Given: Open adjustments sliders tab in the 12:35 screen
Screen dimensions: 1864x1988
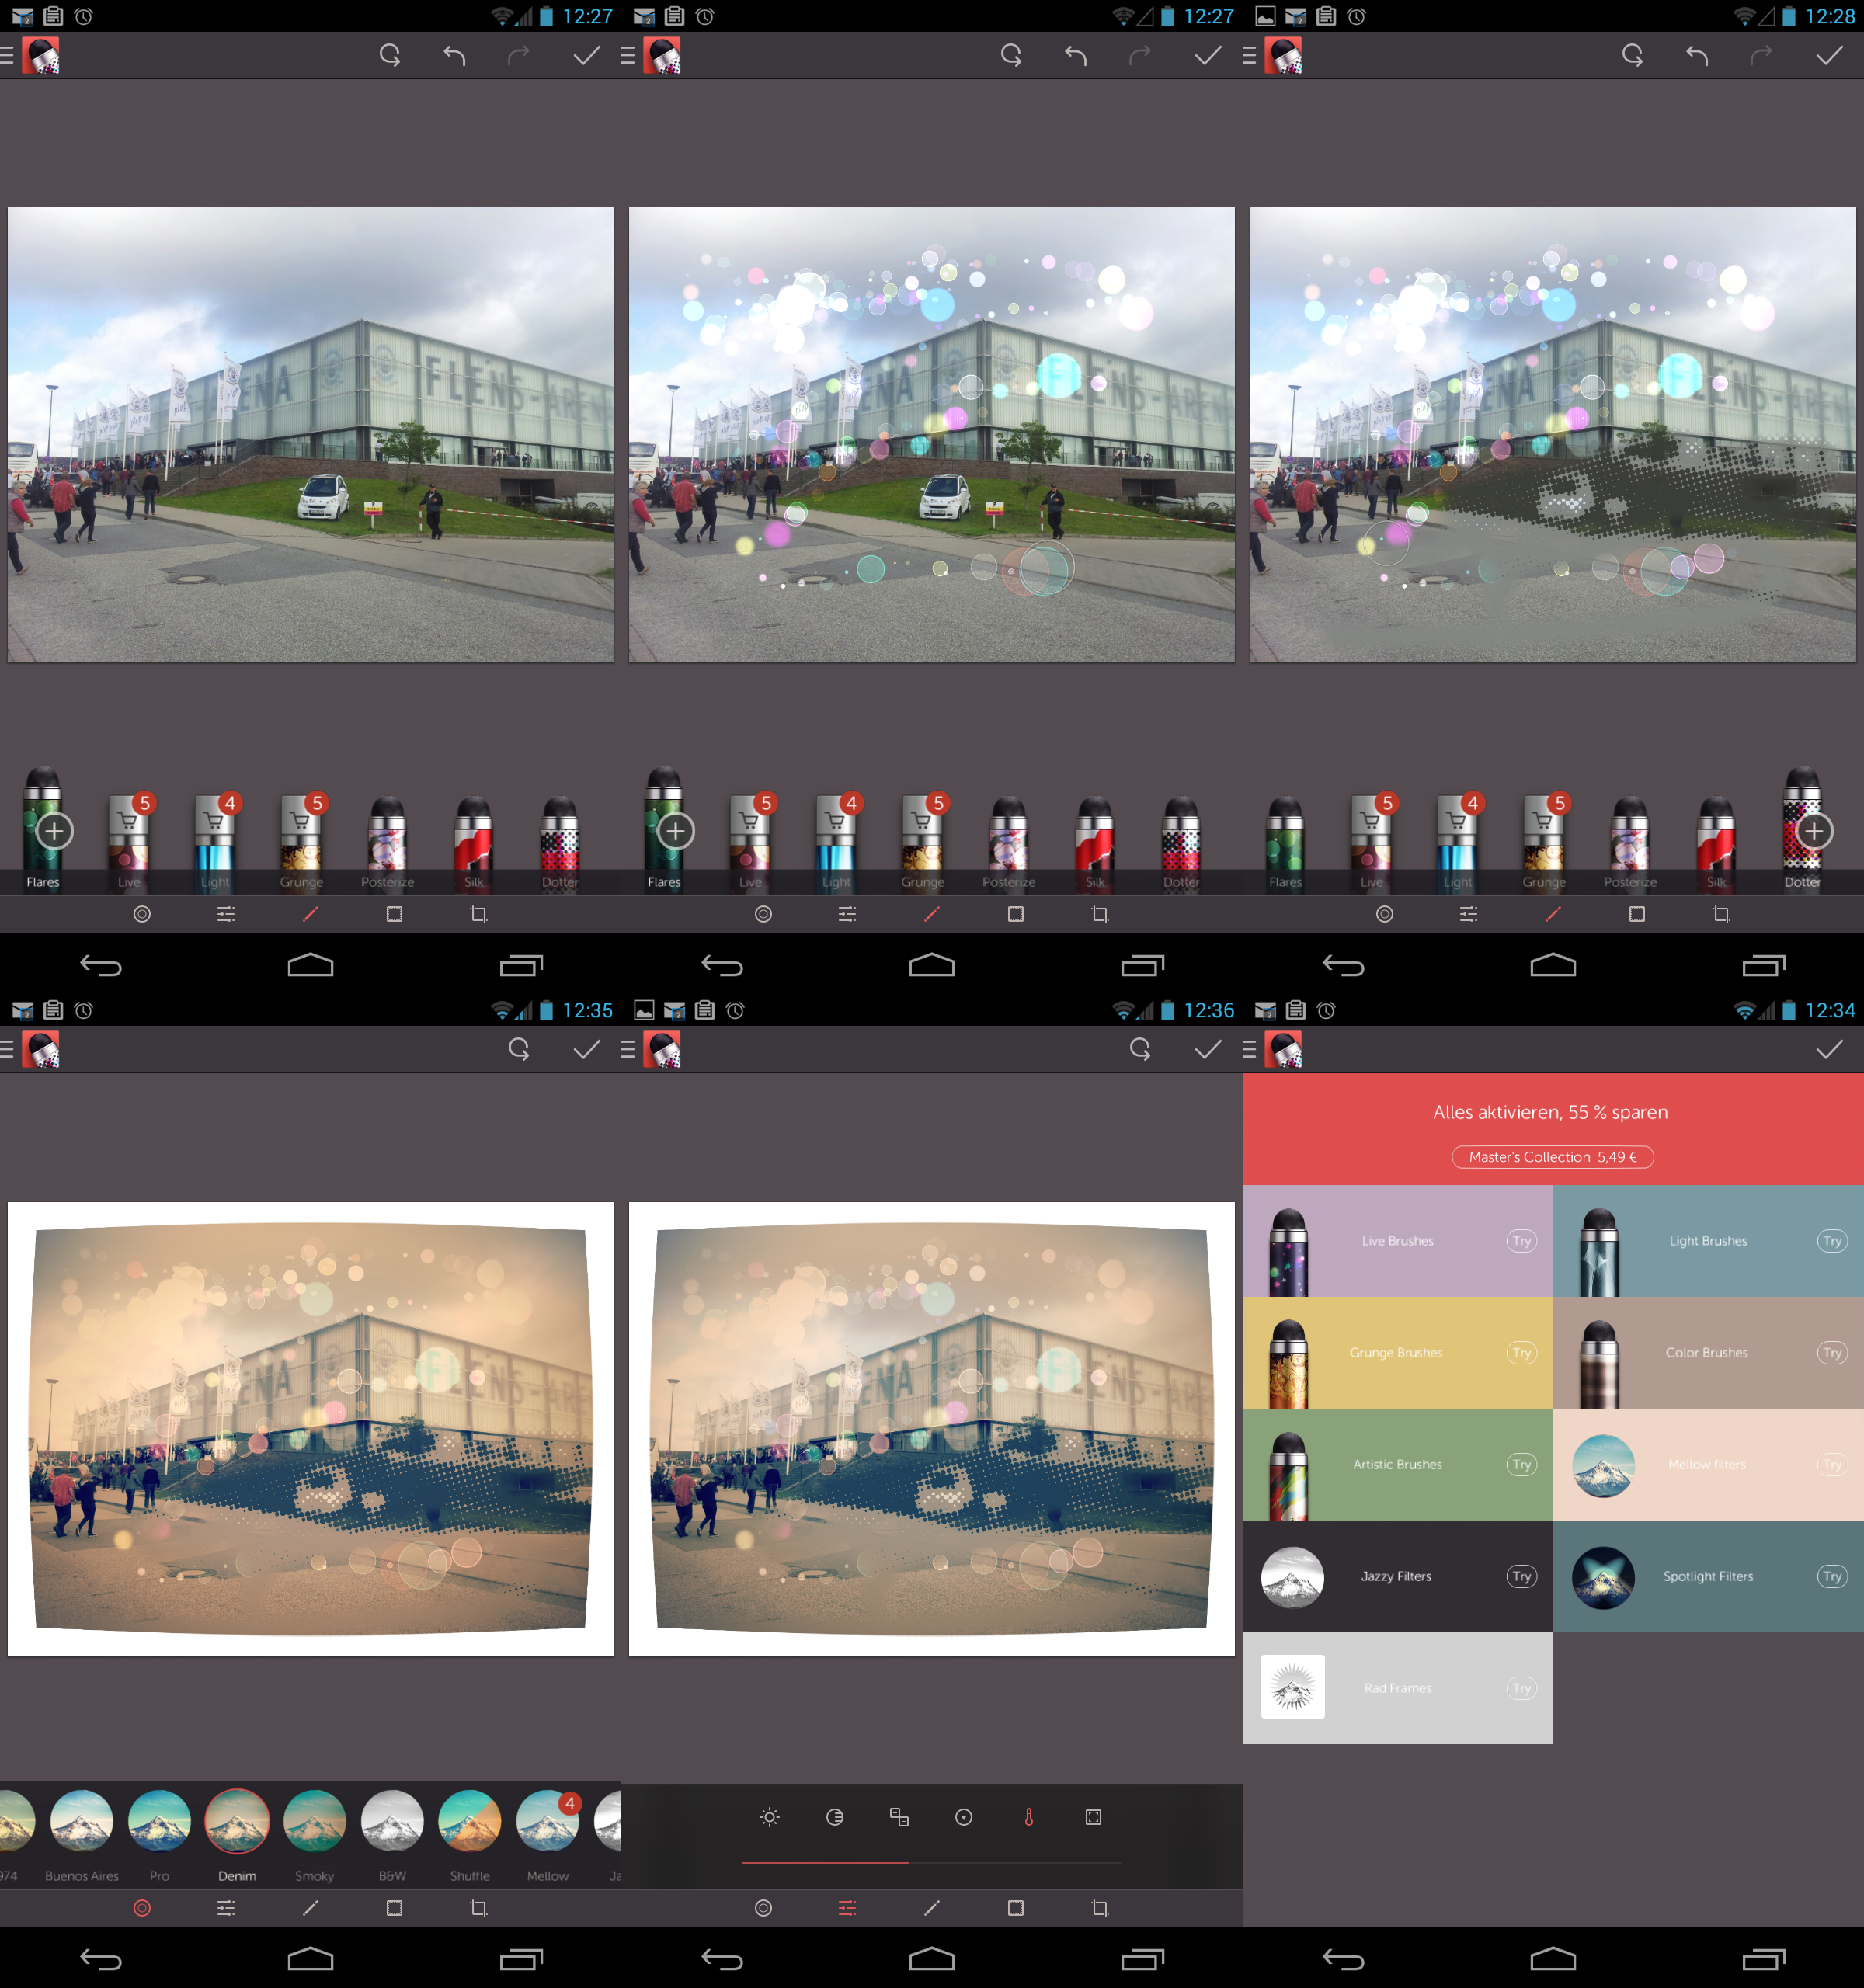Looking at the screenshot, I should tap(226, 1909).
